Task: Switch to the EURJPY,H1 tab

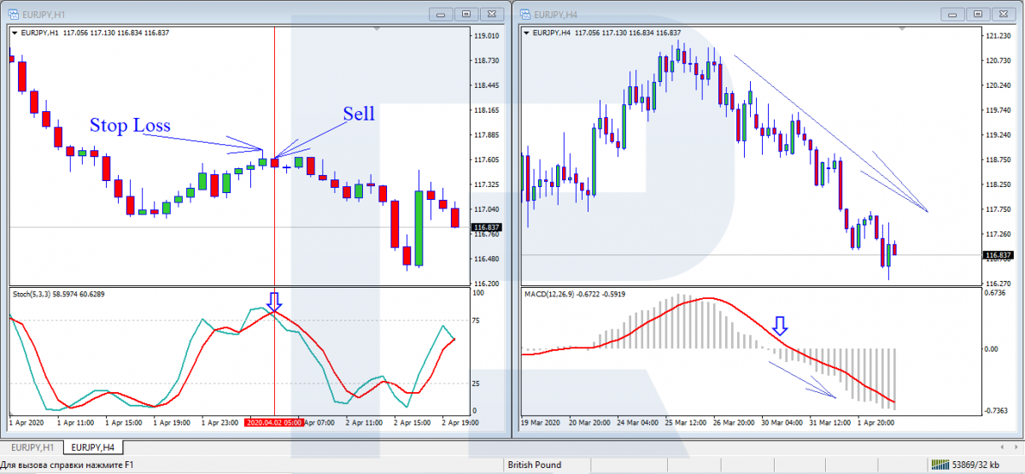Action: click(32, 448)
